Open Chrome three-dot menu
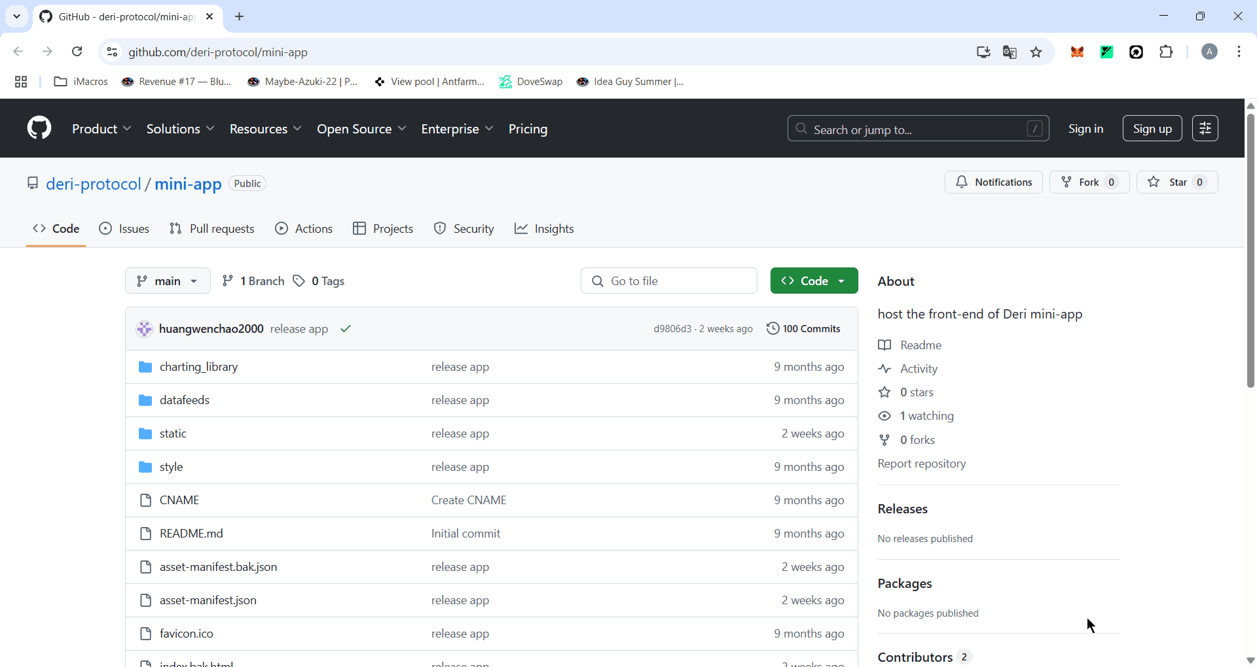The width and height of the screenshot is (1257, 667). pos(1239,52)
